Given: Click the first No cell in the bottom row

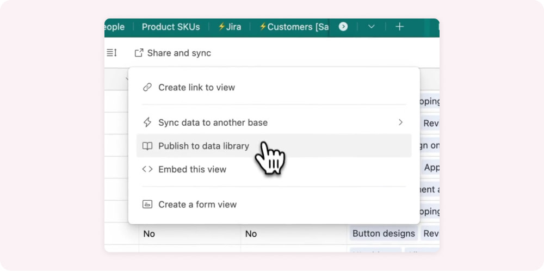Looking at the screenshot, I should [149, 233].
